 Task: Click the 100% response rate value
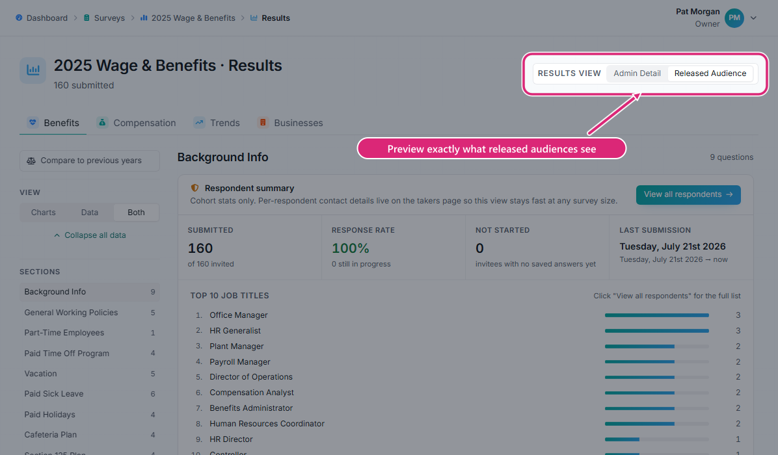pos(351,248)
